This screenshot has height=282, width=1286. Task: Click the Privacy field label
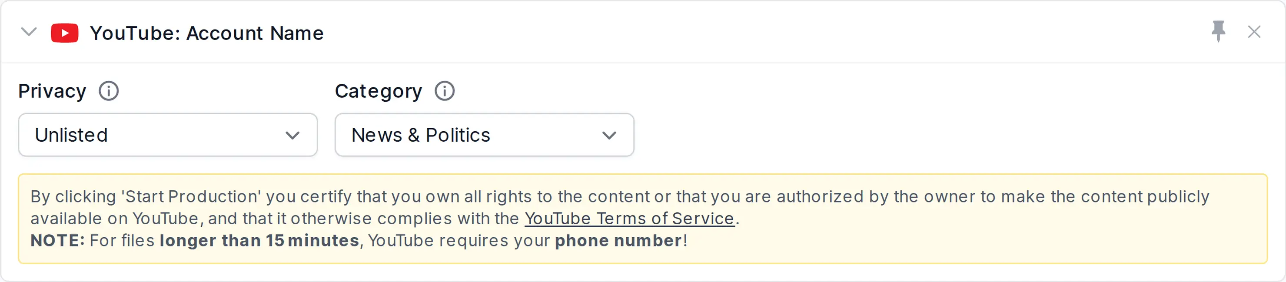[53, 91]
